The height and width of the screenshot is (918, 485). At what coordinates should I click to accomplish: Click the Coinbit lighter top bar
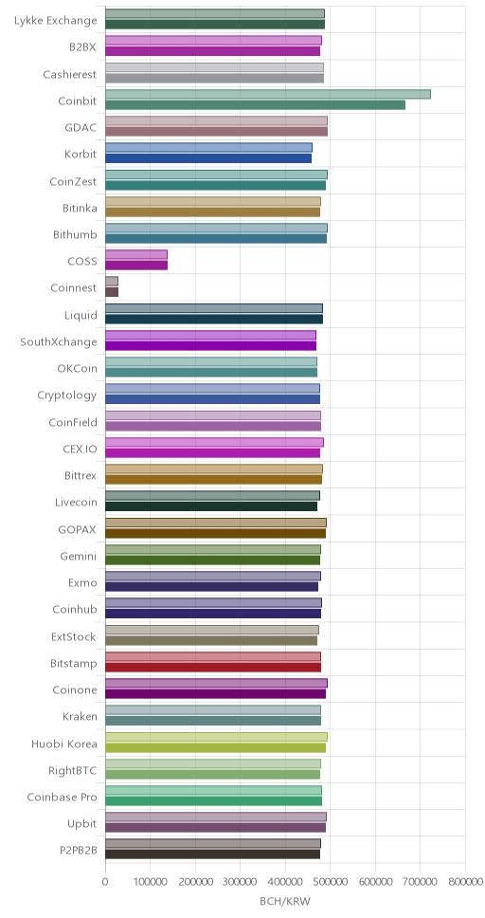pyautogui.click(x=268, y=94)
